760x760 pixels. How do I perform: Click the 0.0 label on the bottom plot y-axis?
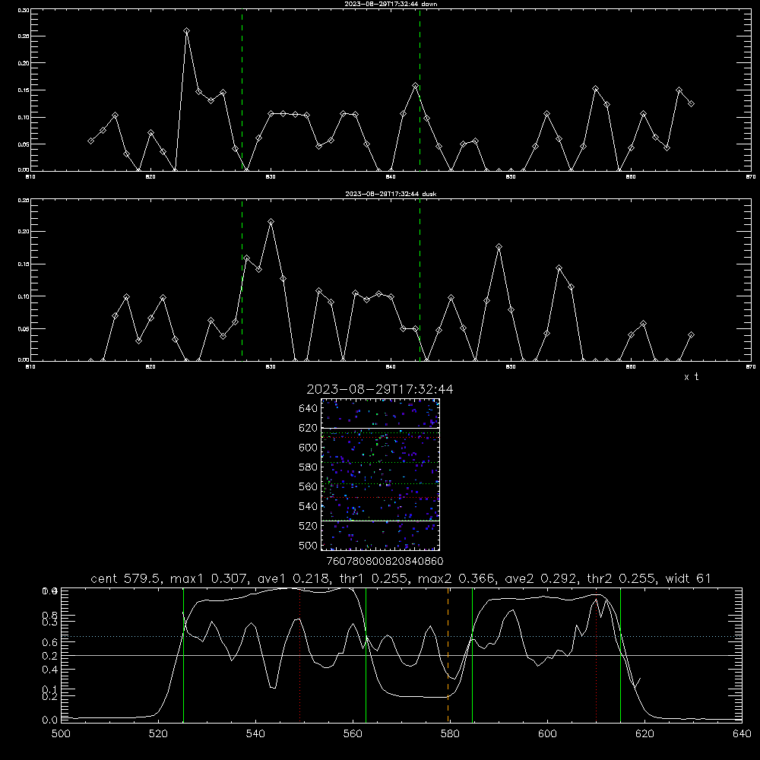point(50,720)
